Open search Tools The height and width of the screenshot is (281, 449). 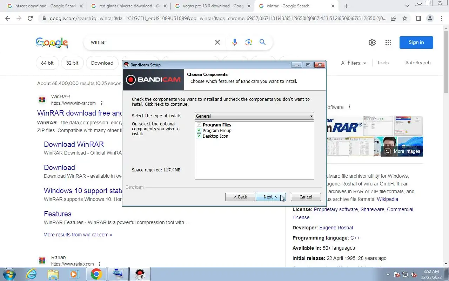pyautogui.click(x=383, y=63)
